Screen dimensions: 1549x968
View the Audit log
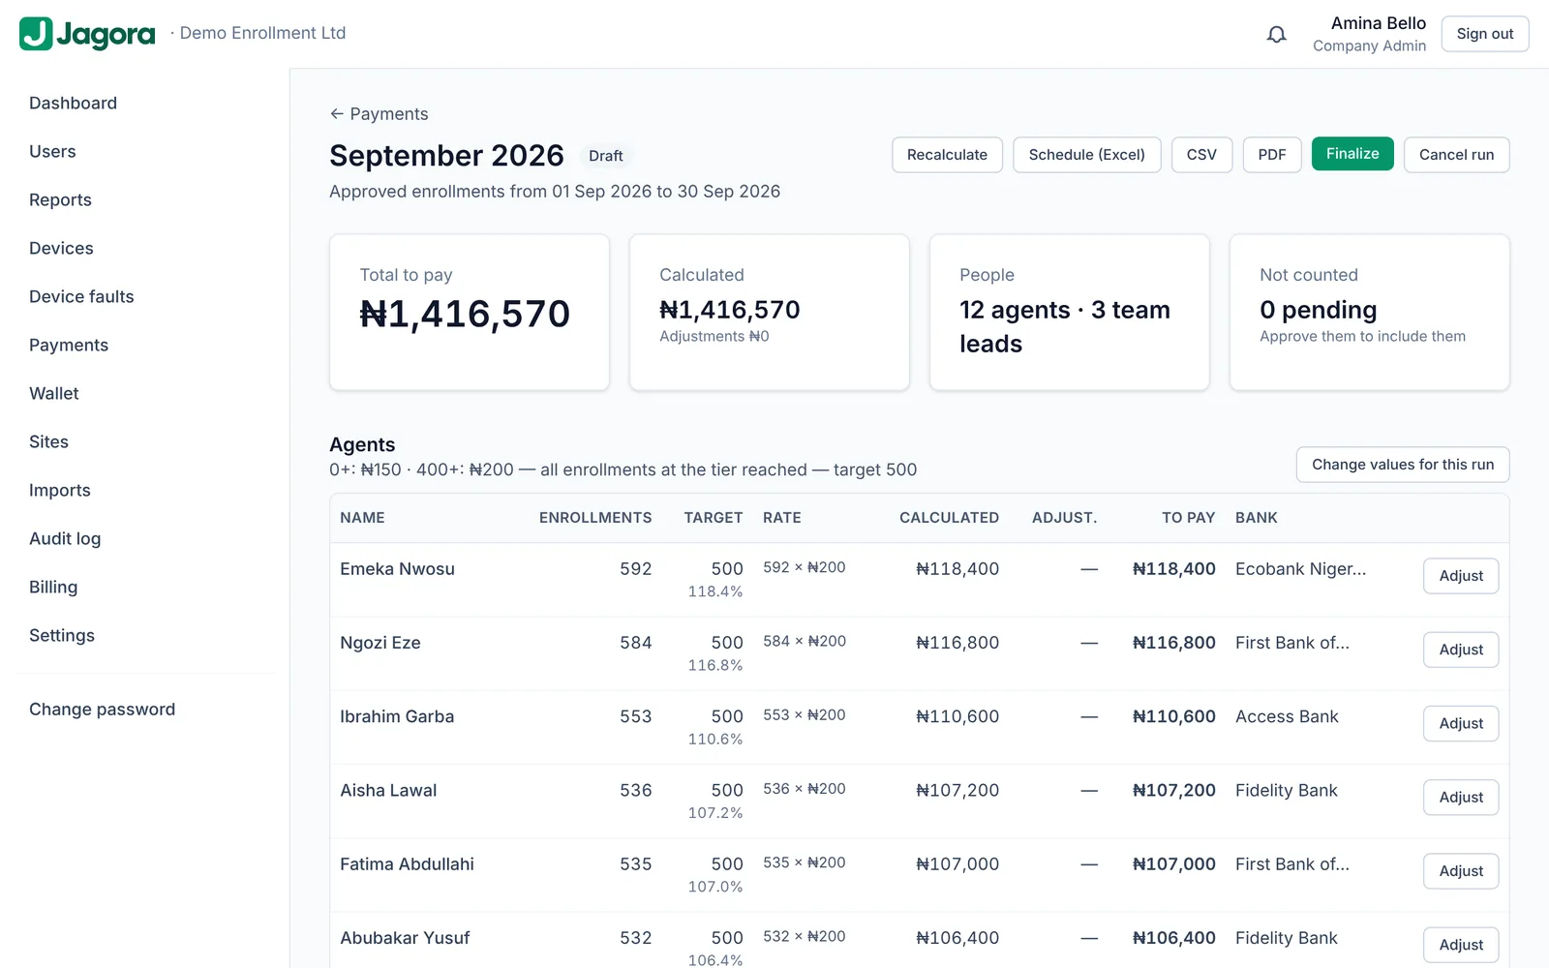click(x=65, y=539)
